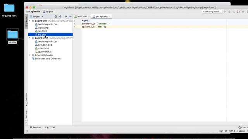
Task: Collapse the LoginForm1 folder tree node
Action: [x=29, y=38]
